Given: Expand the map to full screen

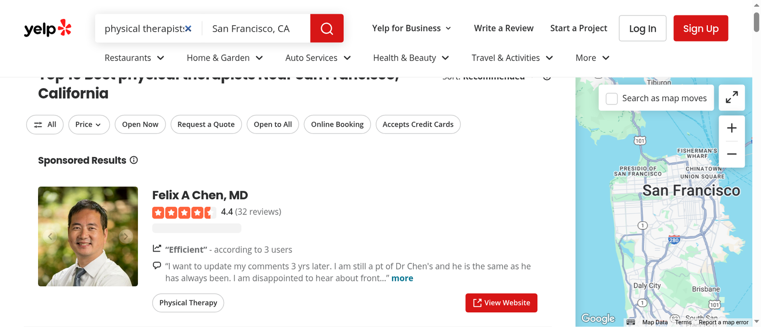Looking at the screenshot, I should tap(732, 97).
